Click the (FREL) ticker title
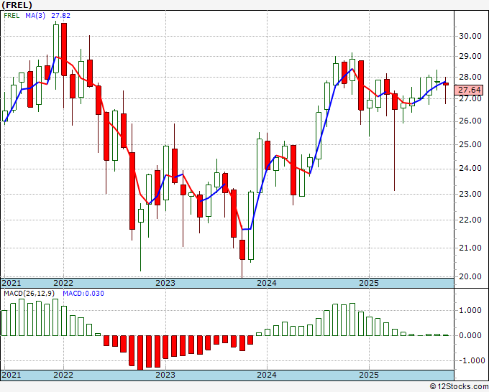 17,5
